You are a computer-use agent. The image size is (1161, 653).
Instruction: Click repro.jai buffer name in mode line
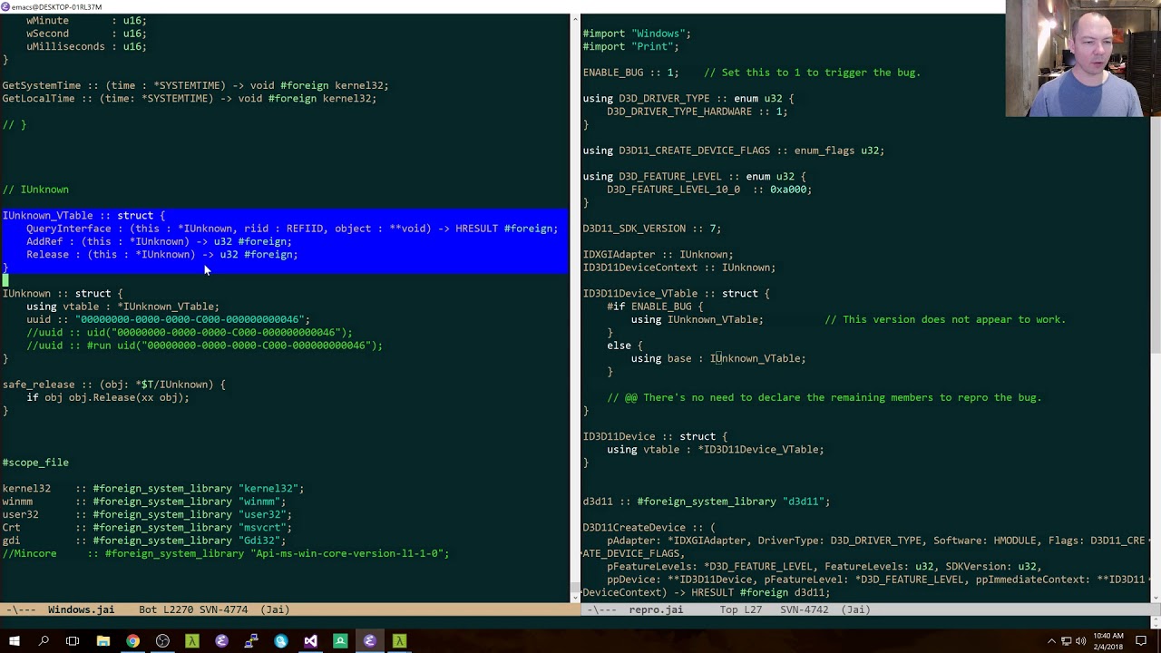[656, 609]
